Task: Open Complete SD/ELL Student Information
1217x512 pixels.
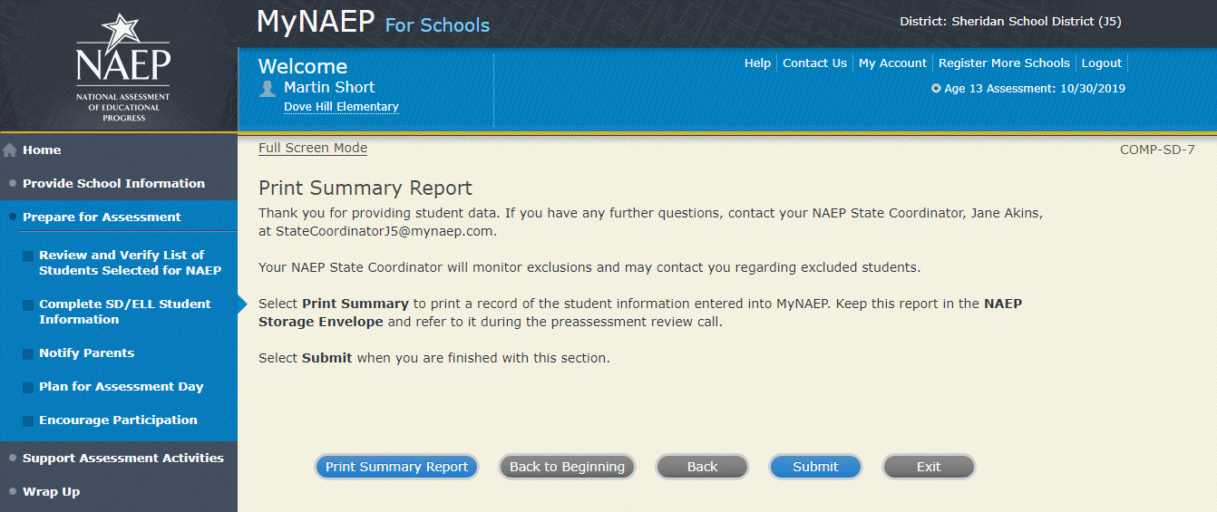Action: coord(124,312)
